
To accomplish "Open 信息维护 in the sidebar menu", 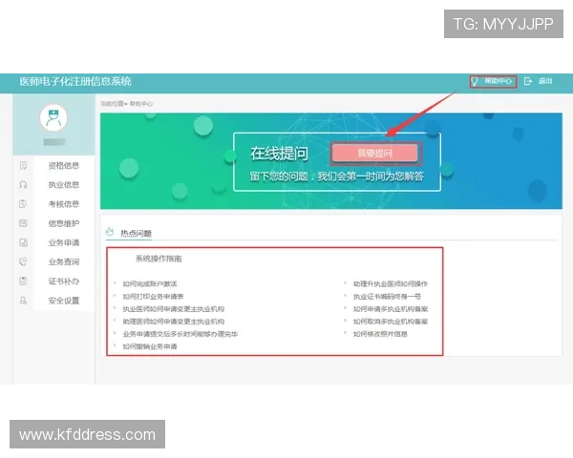I will click(x=64, y=223).
